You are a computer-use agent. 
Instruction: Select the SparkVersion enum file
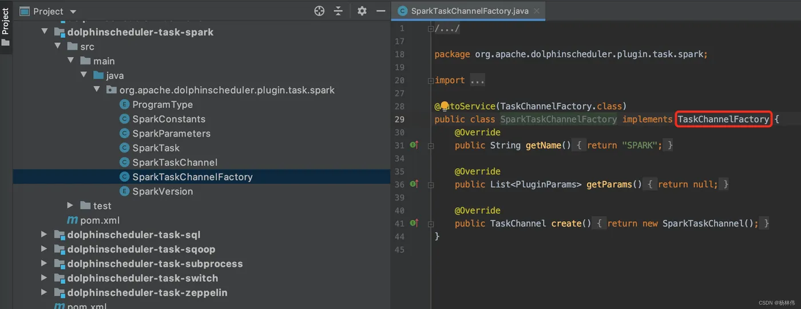tap(162, 191)
